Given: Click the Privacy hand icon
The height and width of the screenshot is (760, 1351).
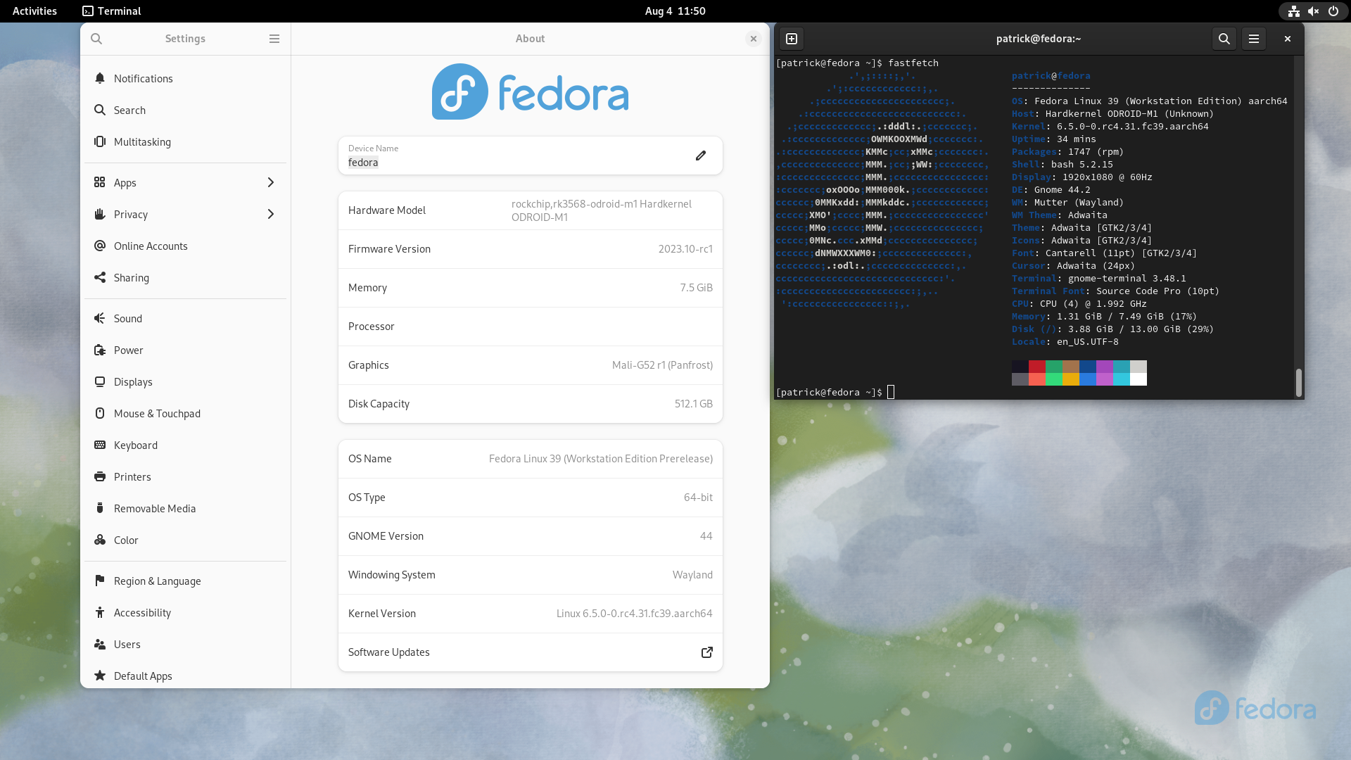Looking at the screenshot, I should [100, 214].
